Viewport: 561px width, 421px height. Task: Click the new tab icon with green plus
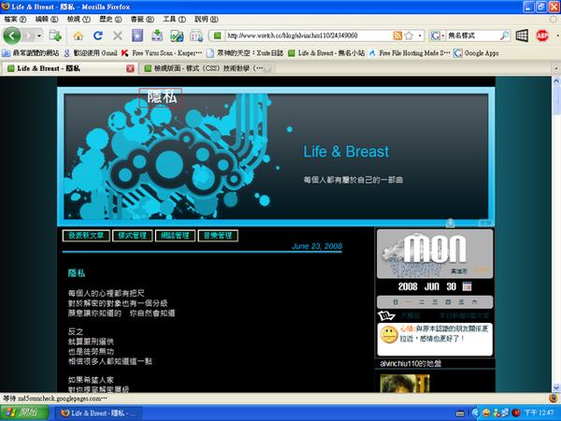(55, 36)
